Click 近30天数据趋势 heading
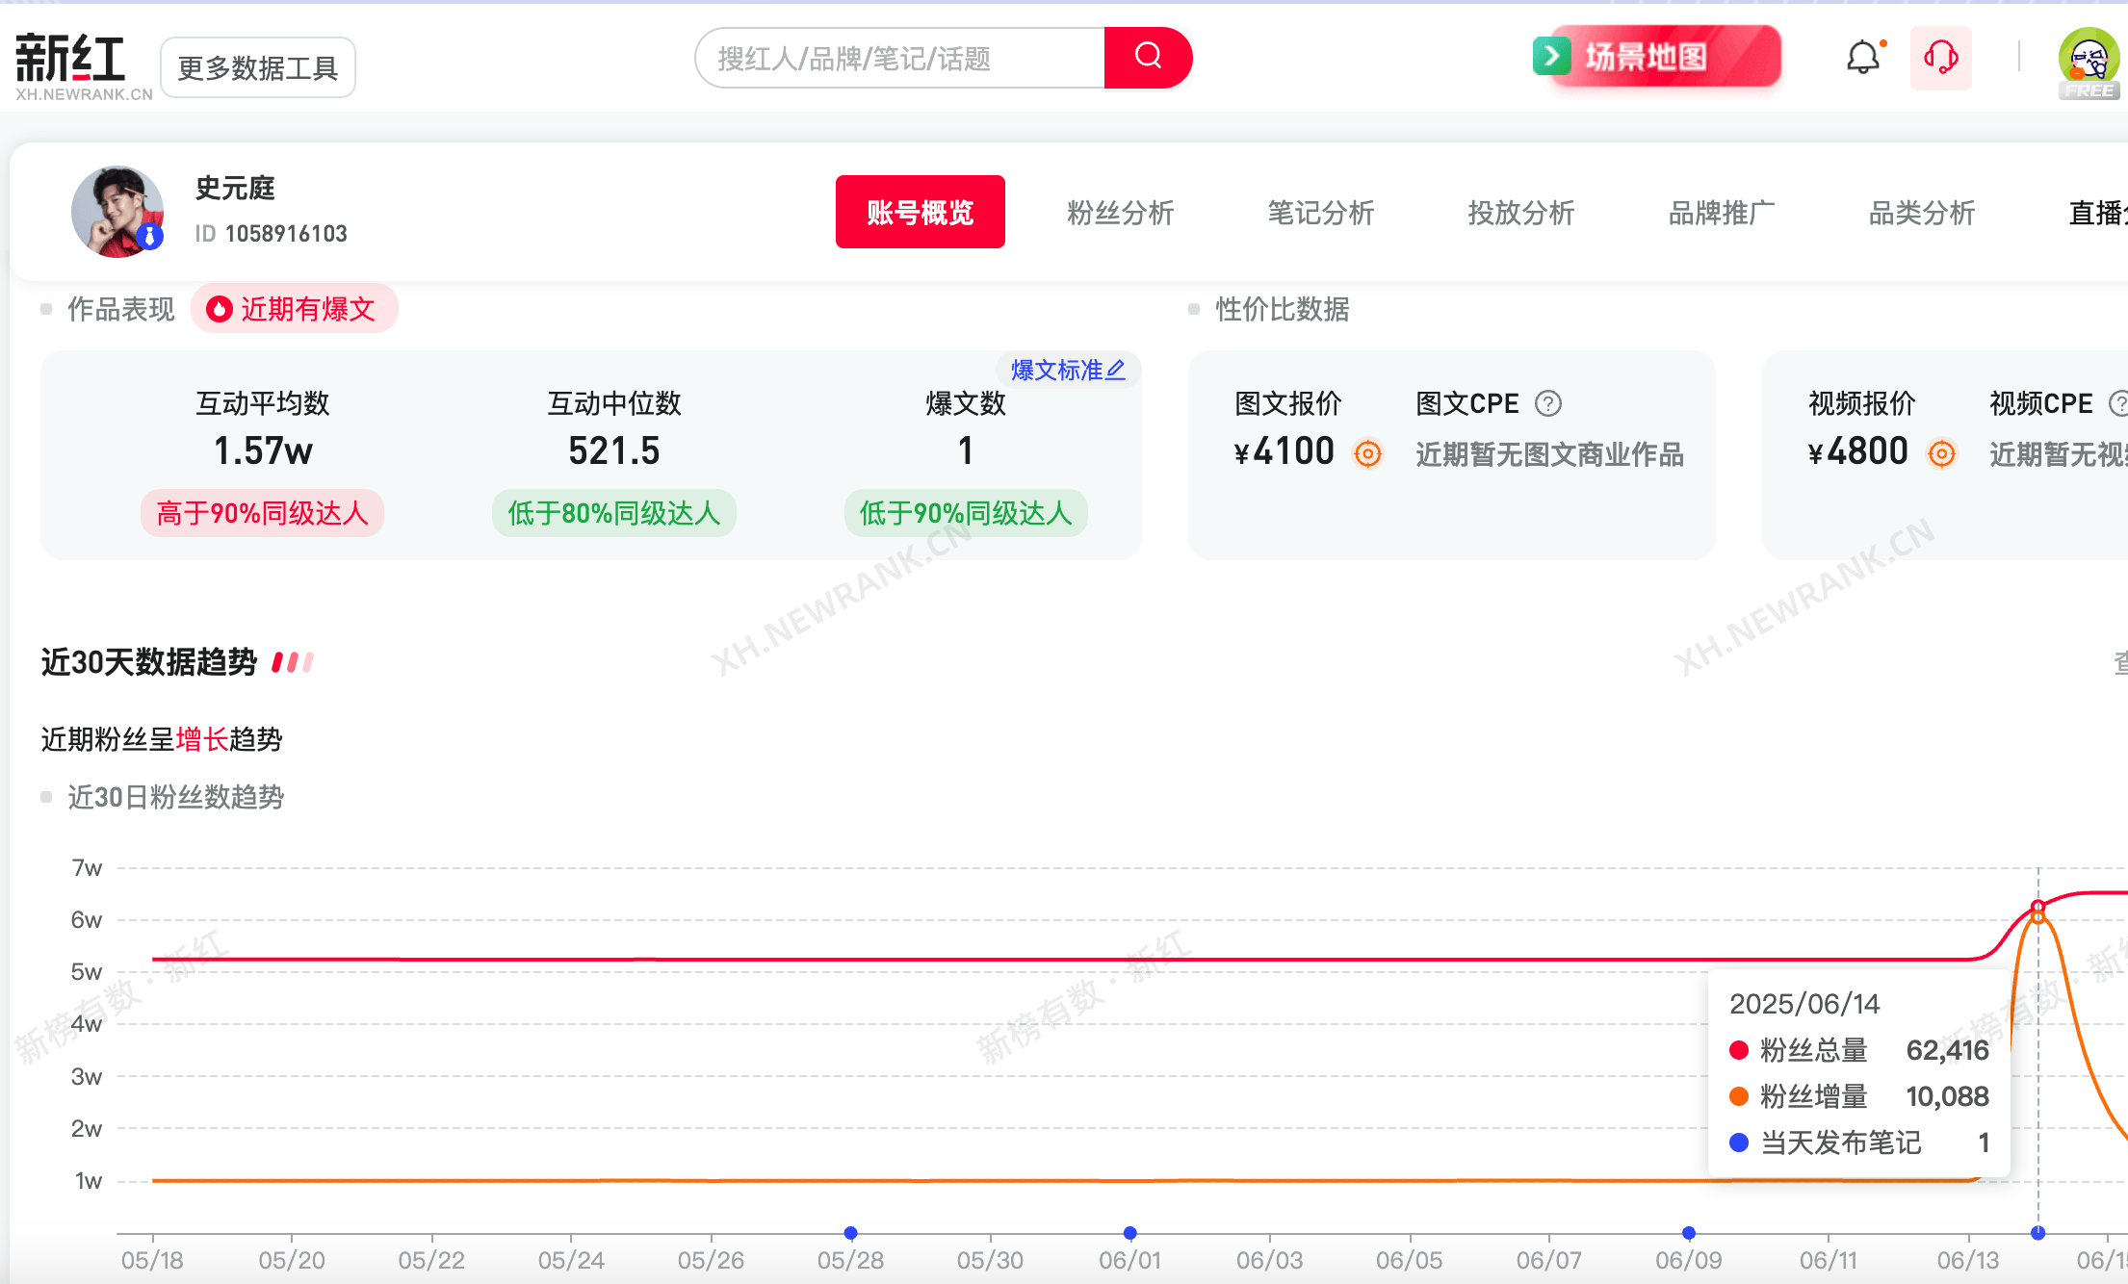 149,662
